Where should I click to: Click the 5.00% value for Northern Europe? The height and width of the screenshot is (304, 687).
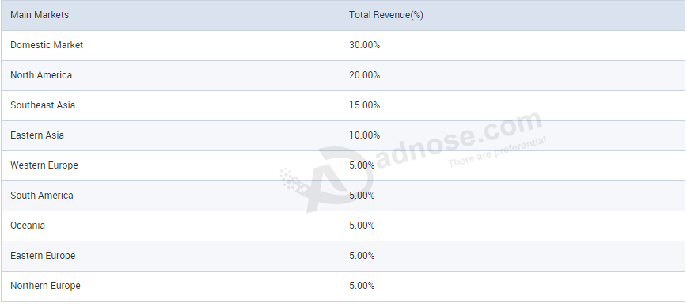pos(362,286)
